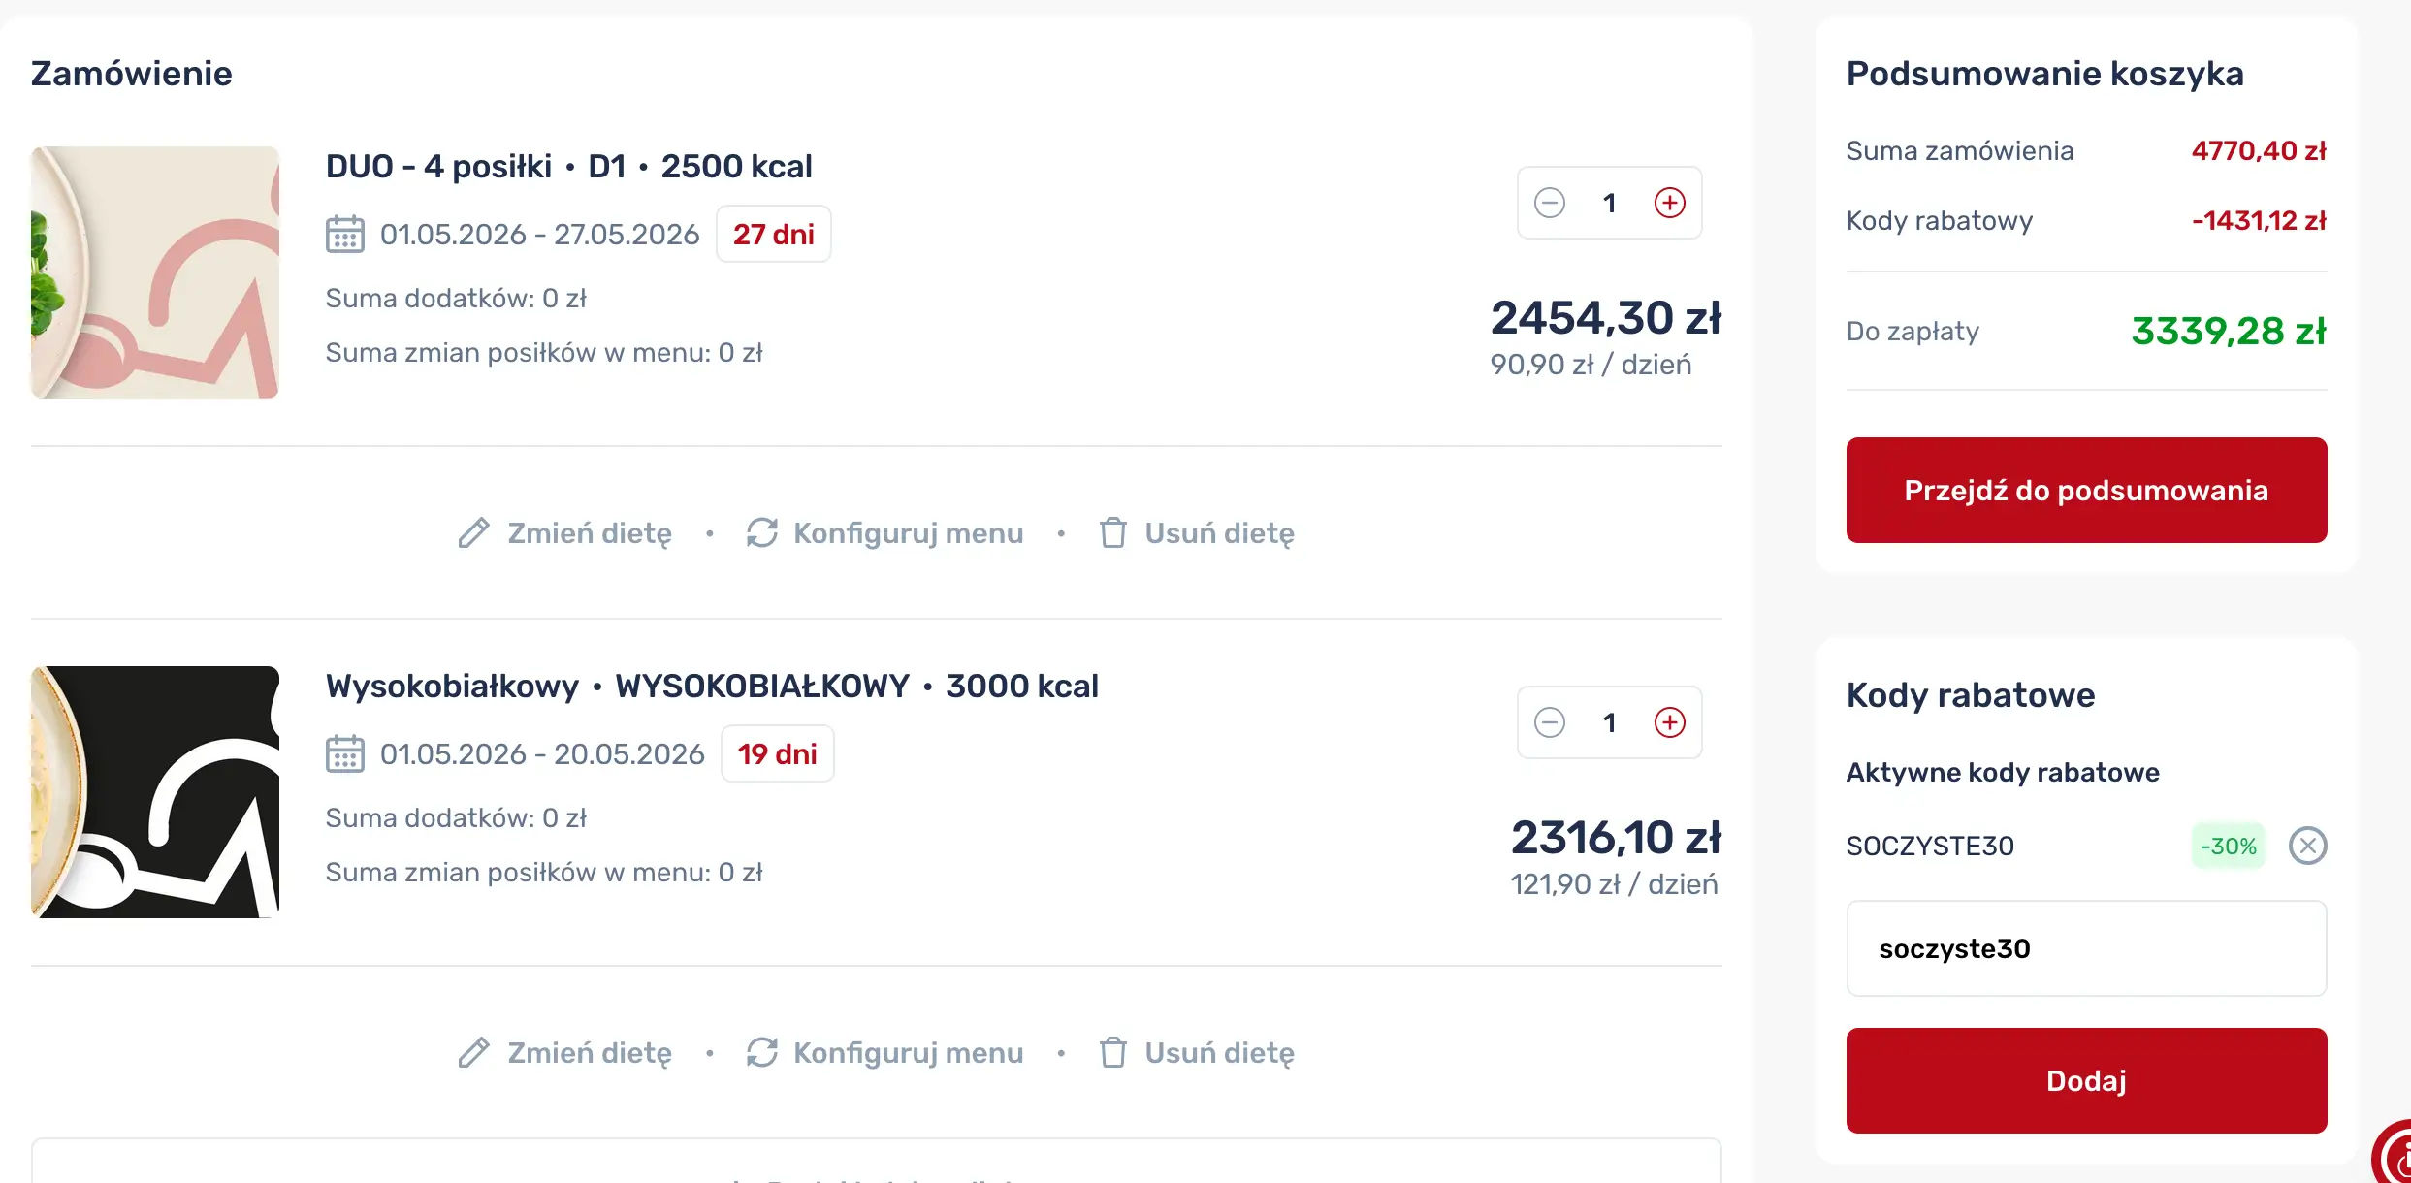Remove the SOCZYSTE30 discount code
The height and width of the screenshot is (1183, 2411).
click(2308, 846)
